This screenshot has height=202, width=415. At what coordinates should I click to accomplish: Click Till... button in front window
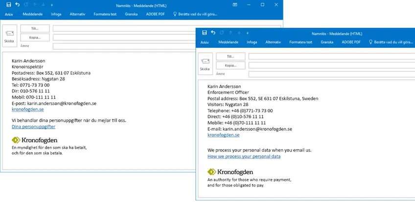231,57
